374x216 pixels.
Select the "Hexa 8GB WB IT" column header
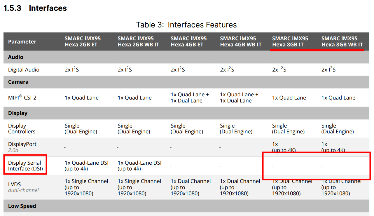[x=342, y=41]
